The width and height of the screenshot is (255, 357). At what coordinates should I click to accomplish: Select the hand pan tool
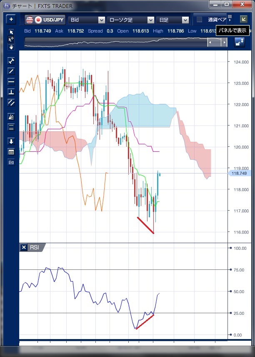11,47
